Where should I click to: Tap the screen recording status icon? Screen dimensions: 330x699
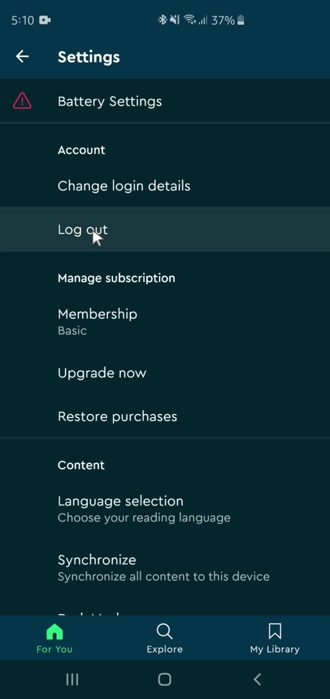[45, 20]
